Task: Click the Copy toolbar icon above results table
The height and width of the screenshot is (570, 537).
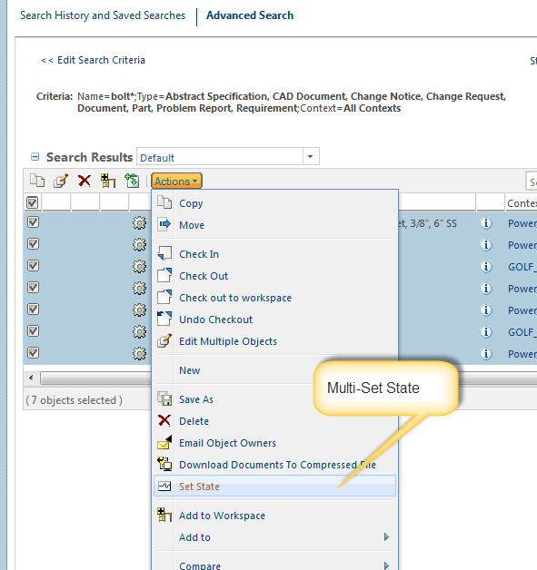Action: coord(37,181)
